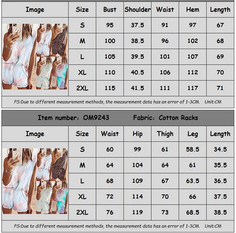The width and height of the screenshot is (236, 233).
Task: Click the Hip value 114
Action: 137,196
